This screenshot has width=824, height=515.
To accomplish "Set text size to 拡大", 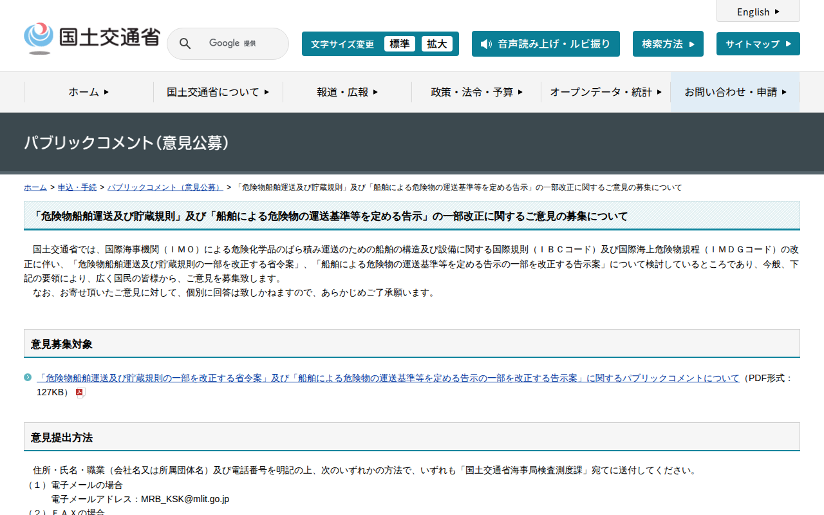I will pos(436,44).
